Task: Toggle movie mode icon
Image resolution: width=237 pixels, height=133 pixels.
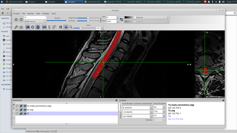Action: [x=61, y=27]
